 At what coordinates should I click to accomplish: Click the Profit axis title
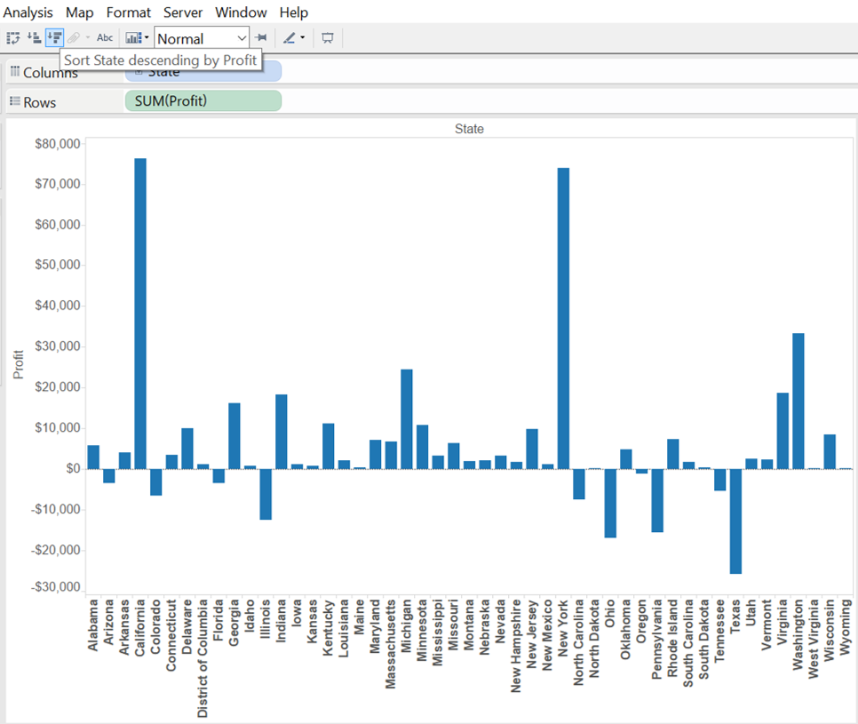point(19,364)
